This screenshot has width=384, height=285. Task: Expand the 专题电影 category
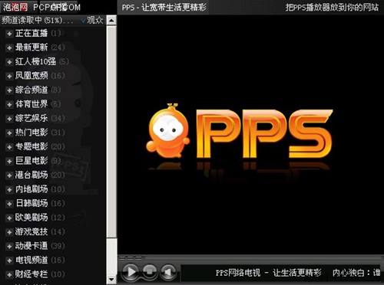point(9,147)
